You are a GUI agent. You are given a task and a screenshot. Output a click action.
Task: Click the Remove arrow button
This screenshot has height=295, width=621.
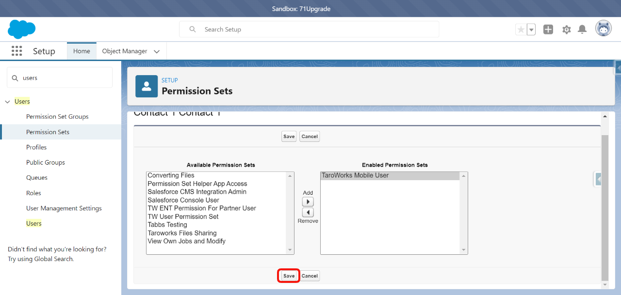[308, 213]
